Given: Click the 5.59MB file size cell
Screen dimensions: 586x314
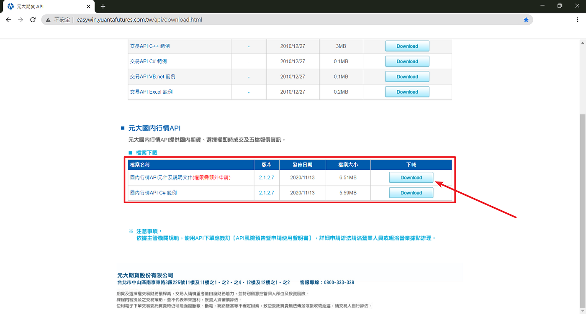Looking at the screenshot, I should (x=348, y=193).
